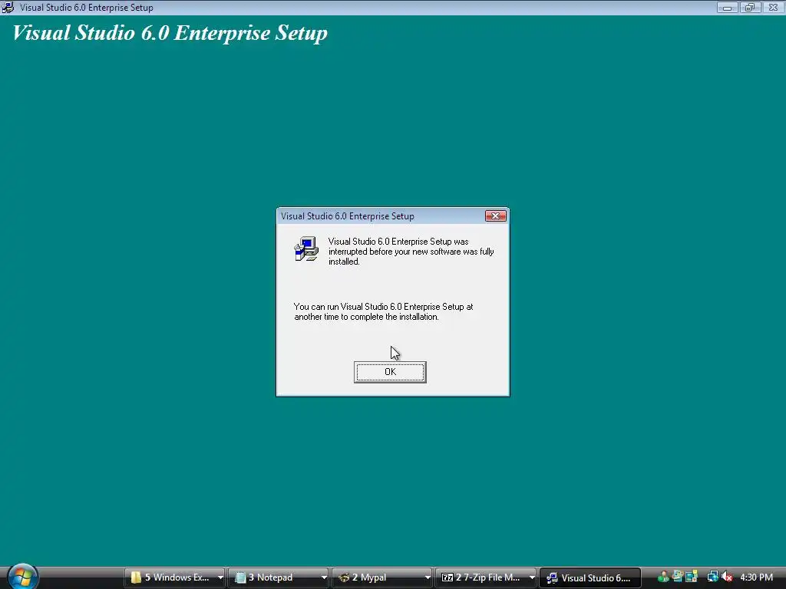The width and height of the screenshot is (786, 589).
Task: Restore down the Visual Studio Setup main window
Action: pyautogui.click(x=750, y=8)
